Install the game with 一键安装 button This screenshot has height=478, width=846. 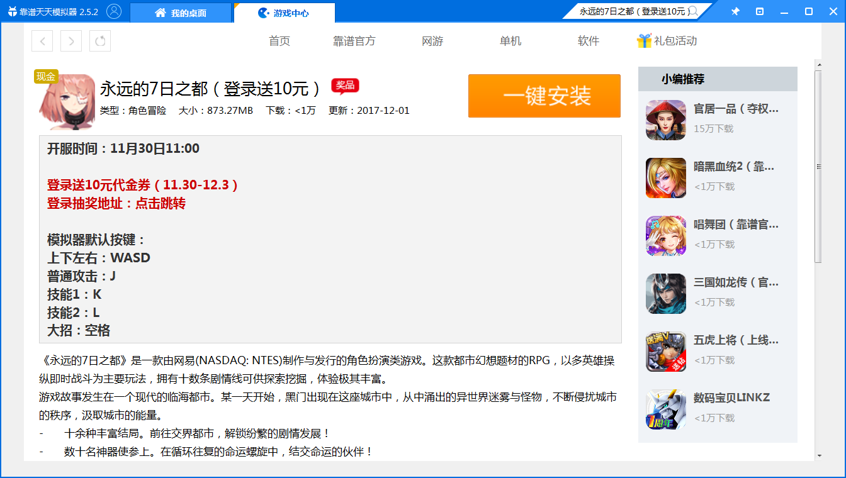544,96
